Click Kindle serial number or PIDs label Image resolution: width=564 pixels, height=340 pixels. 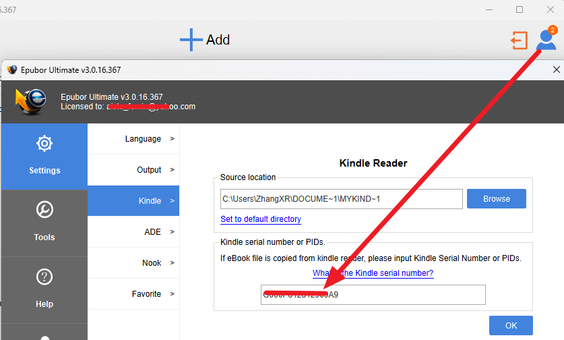click(x=273, y=242)
